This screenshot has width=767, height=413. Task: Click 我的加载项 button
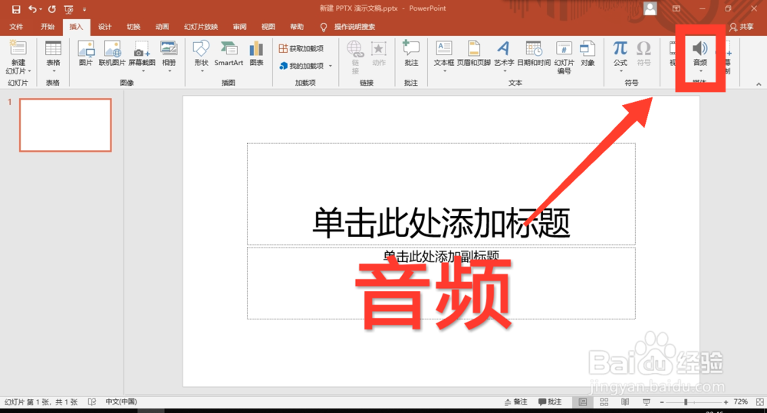[301, 66]
